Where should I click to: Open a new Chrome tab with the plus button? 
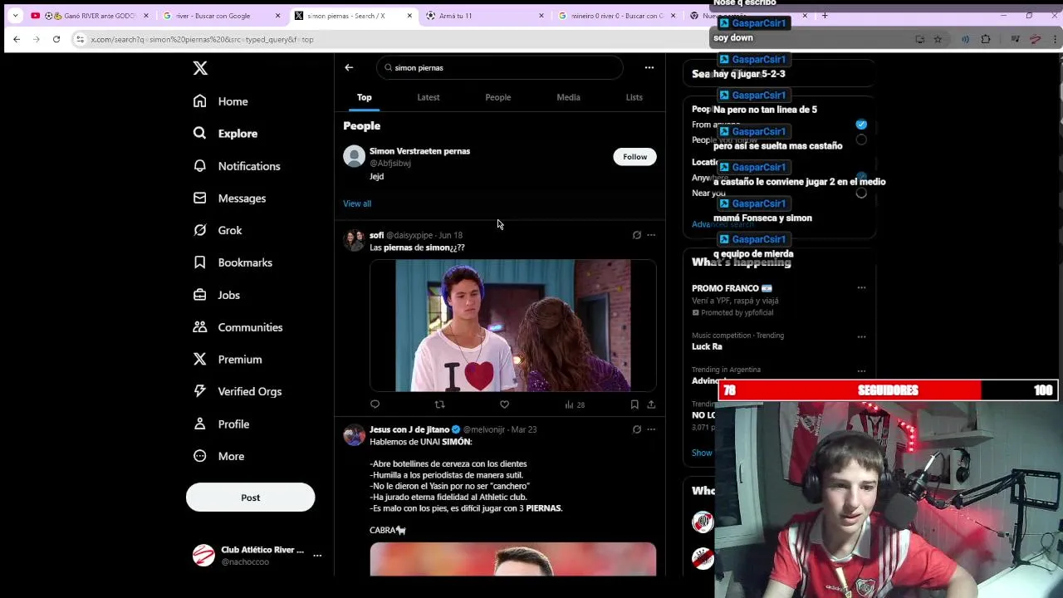click(x=825, y=16)
